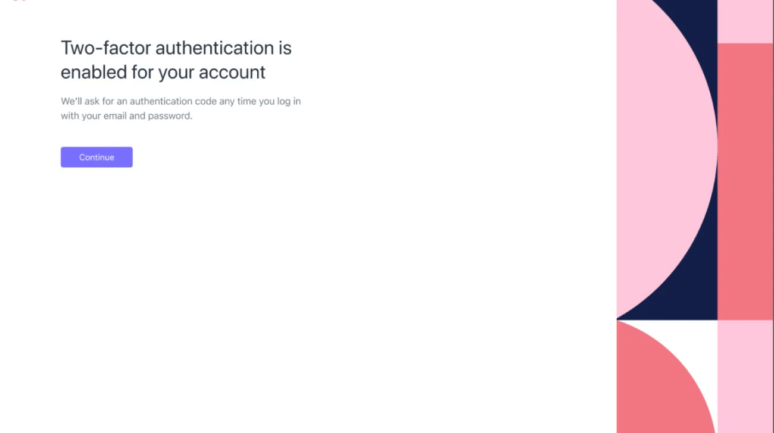Click directly below the Continue button

tap(96, 184)
